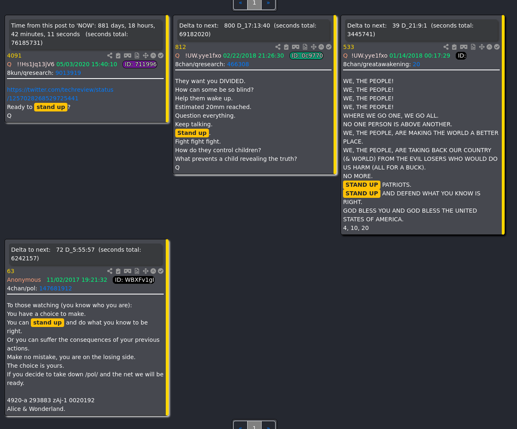Click file image icon on post 812

[x=305, y=47]
